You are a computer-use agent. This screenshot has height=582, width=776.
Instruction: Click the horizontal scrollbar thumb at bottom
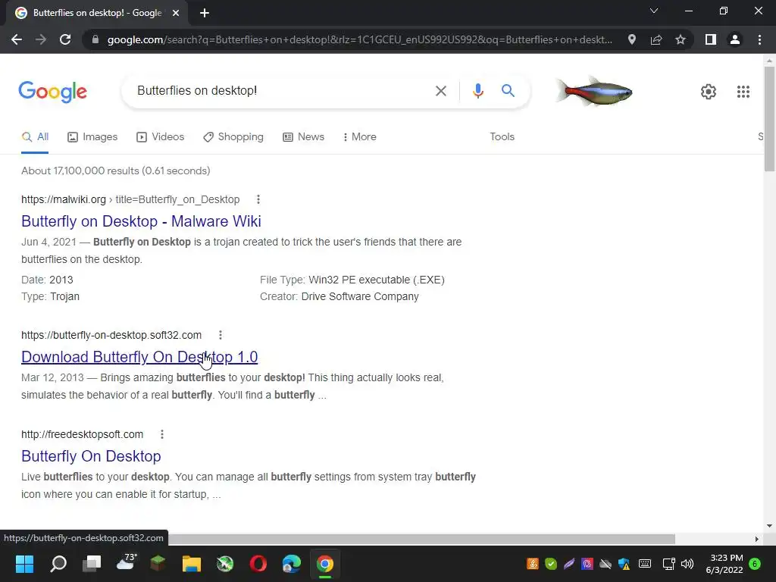click(421, 539)
